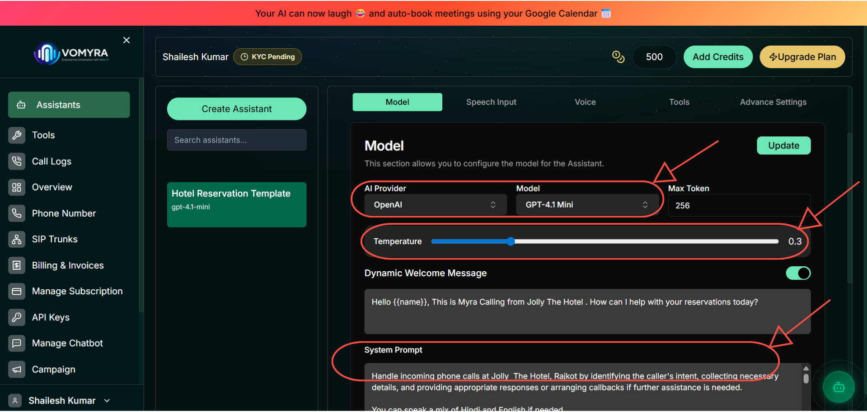Click the KYC Pending badge
The image size is (867, 412).
coord(267,57)
